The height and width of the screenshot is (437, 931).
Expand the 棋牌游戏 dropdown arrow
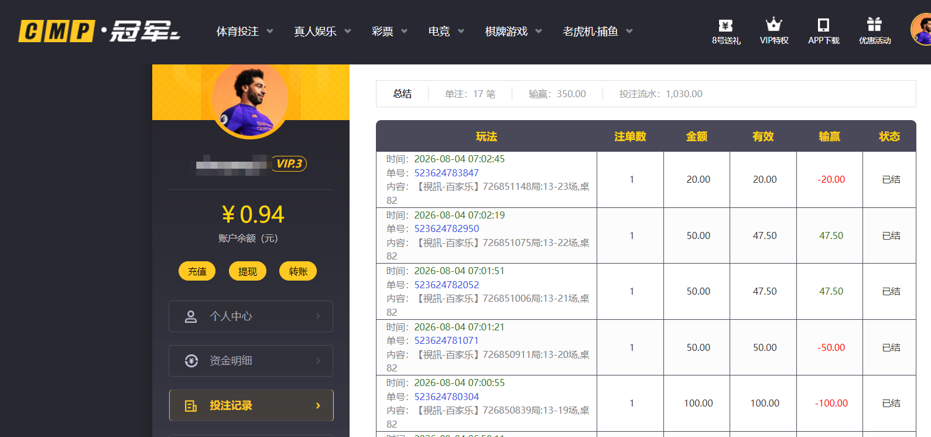539,31
